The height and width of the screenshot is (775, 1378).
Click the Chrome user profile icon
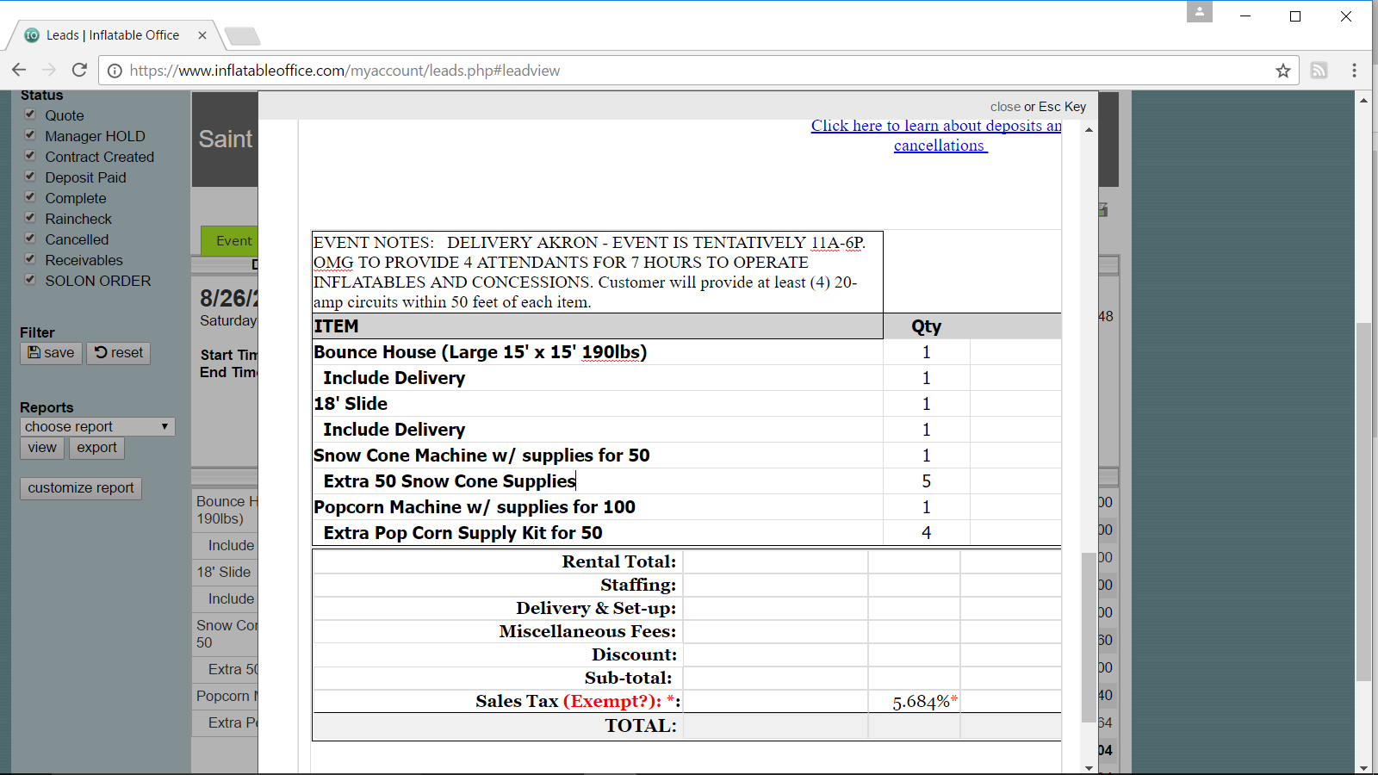coord(1199,12)
